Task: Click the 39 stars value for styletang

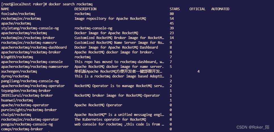Action: pyautogui.click(x=172, y=28)
